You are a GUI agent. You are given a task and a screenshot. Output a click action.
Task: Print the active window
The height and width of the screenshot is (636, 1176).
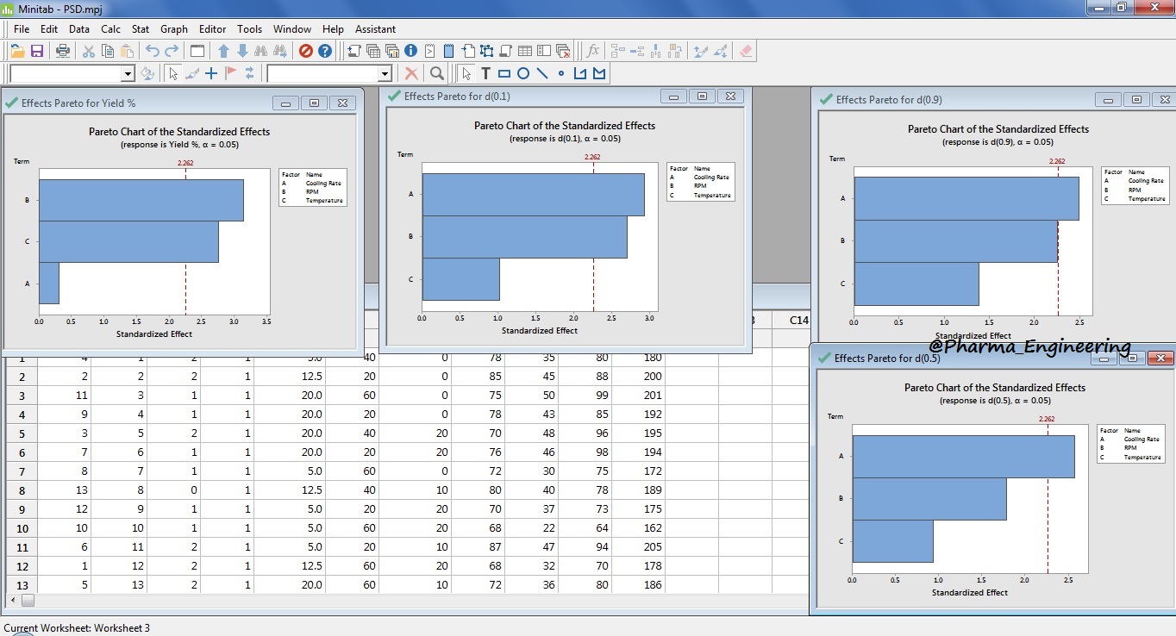(62, 51)
